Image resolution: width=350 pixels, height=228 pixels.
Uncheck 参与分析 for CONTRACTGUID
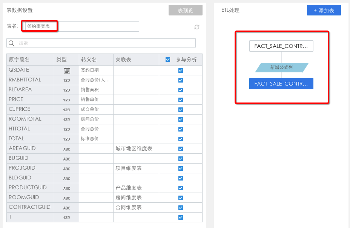(x=181, y=208)
